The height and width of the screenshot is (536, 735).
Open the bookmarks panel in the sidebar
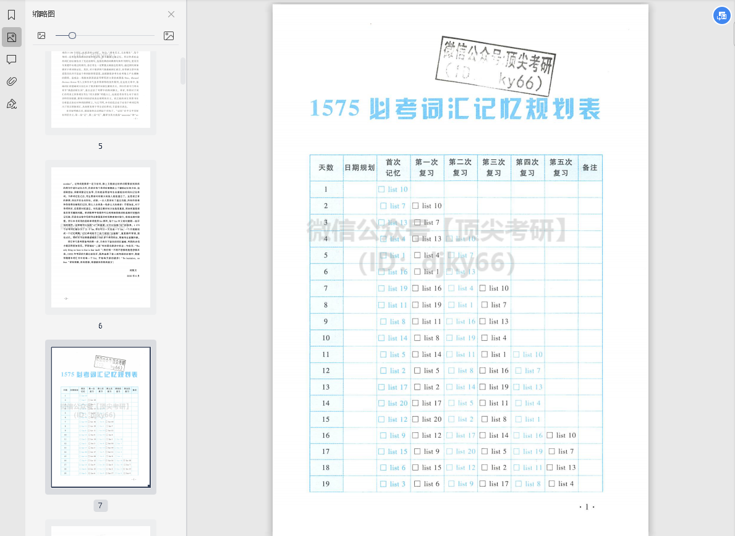pyautogui.click(x=12, y=15)
